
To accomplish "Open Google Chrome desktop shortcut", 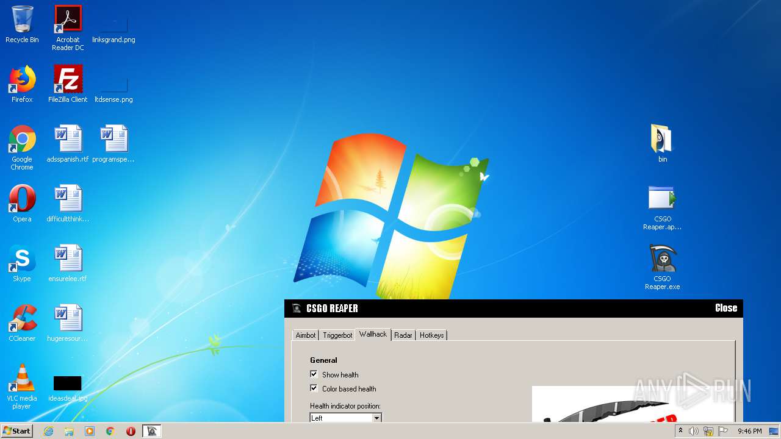I will [22, 148].
